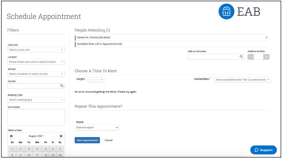Decrease additional slots with minus button
This screenshot has height=159, width=283.
pos(251,57)
